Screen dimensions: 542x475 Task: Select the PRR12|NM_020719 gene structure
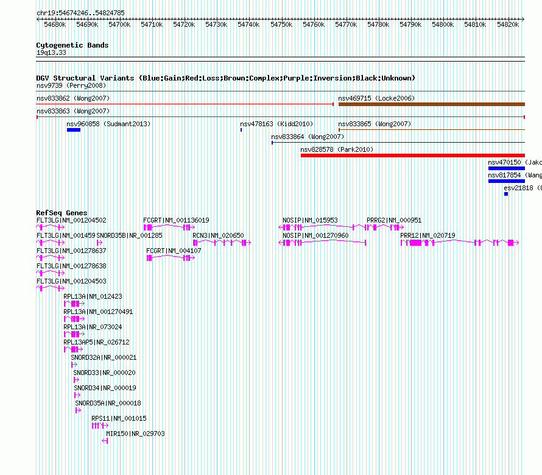point(460,242)
